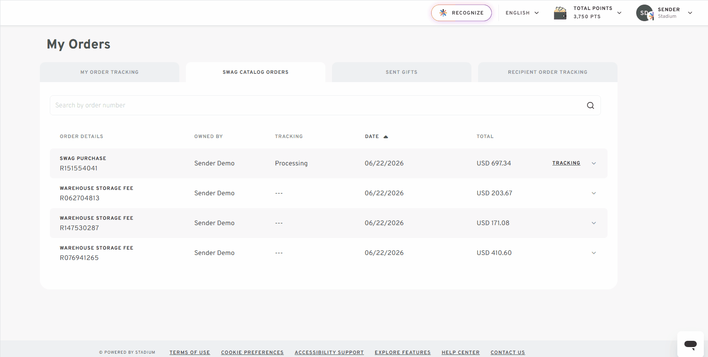Screen dimensions: 708x357
Task: Click the search magnifier icon
Action: pyautogui.click(x=590, y=105)
